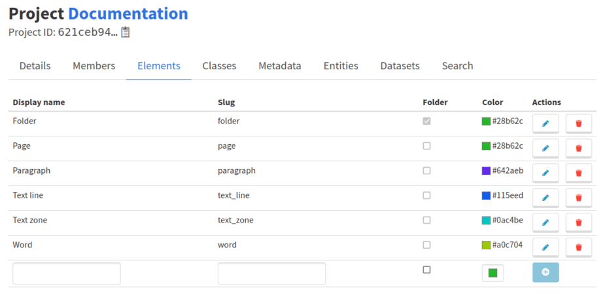The width and height of the screenshot is (607, 295).
Task: Click the purple #642aeb color swatch
Action: coord(486,170)
